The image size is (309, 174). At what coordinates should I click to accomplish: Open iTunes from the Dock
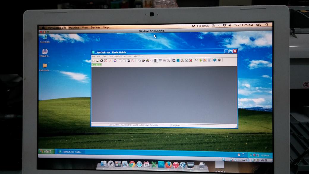click(176, 165)
